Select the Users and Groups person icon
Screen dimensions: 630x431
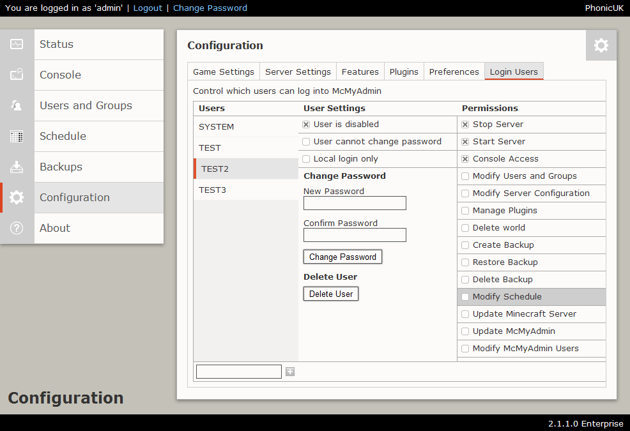[x=17, y=105]
